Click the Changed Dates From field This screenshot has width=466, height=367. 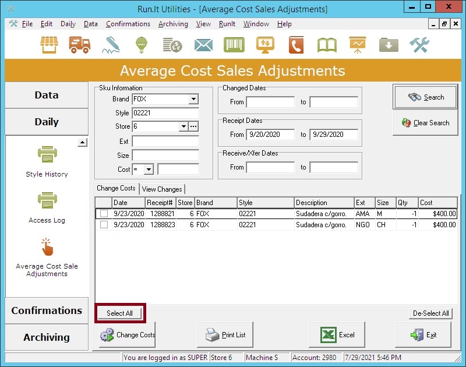point(270,102)
